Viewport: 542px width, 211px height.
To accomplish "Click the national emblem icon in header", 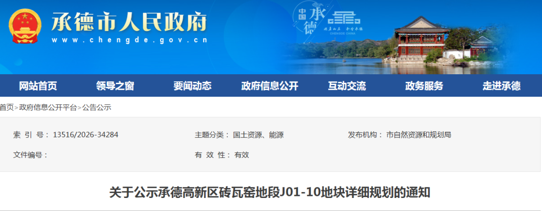I will [x=25, y=26].
